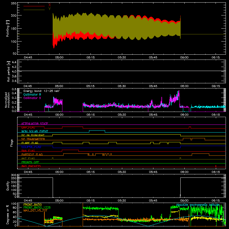Click the Normalized modulation axis title

click(x=7, y=100)
